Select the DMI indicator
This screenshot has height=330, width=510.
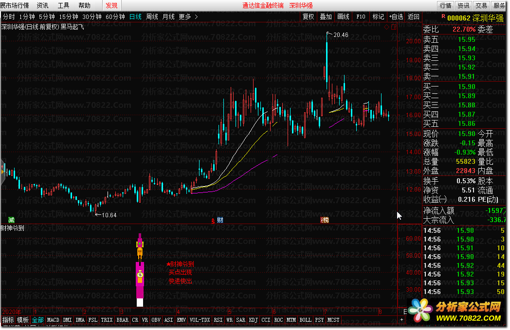(x=67, y=320)
